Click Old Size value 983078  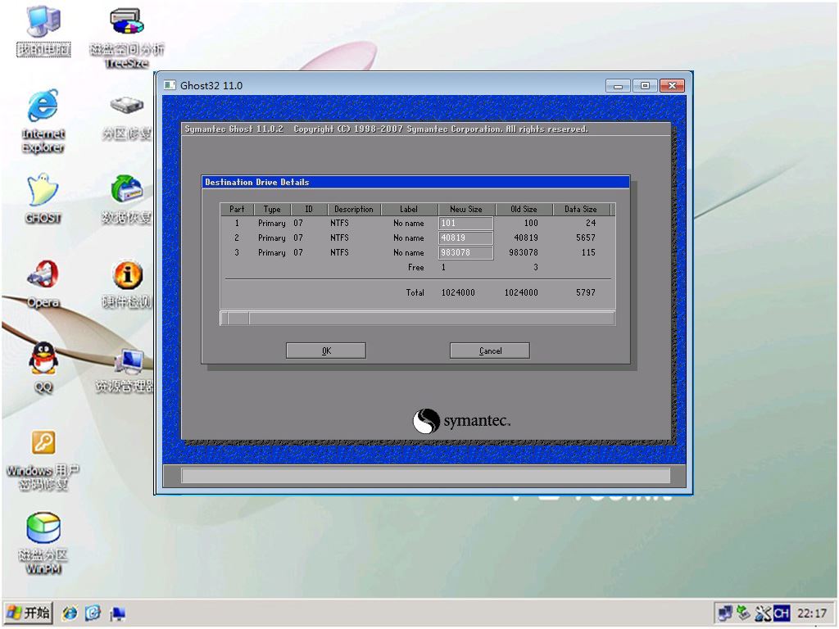pyautogui.click(x=524, y=252)
